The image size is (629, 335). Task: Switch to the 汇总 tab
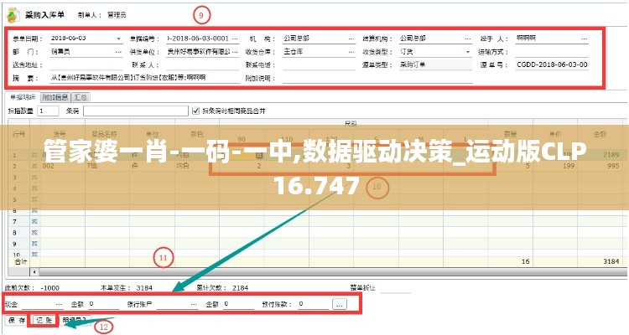(81, 97)
